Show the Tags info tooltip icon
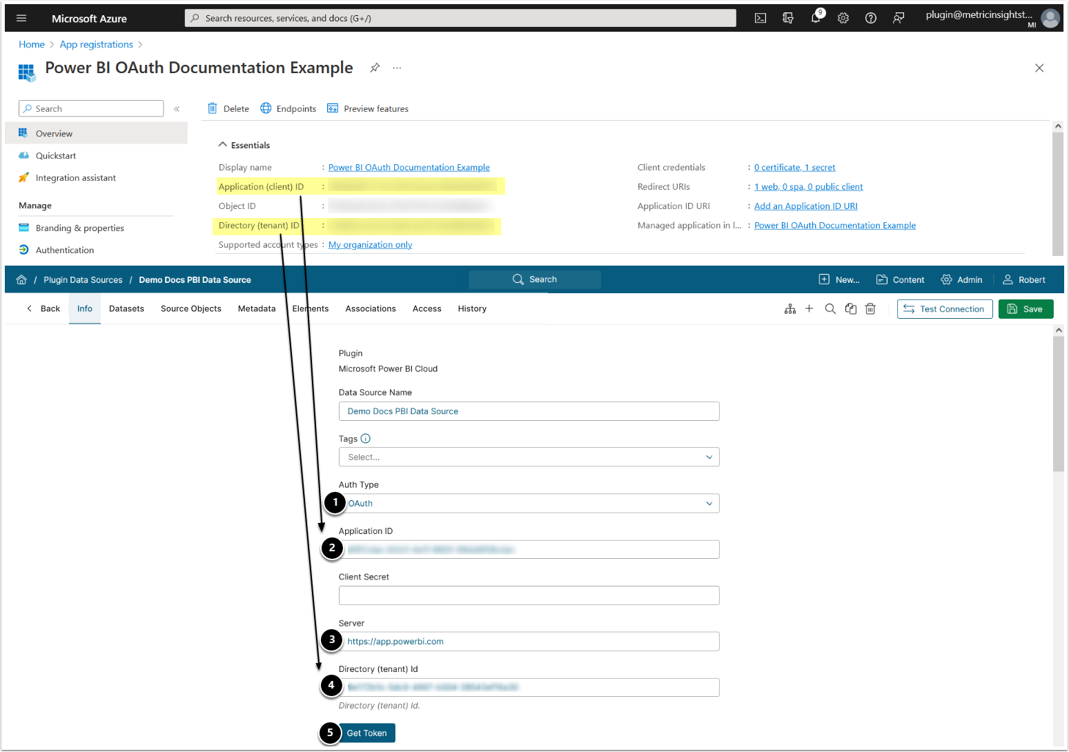 click(366, 439)
